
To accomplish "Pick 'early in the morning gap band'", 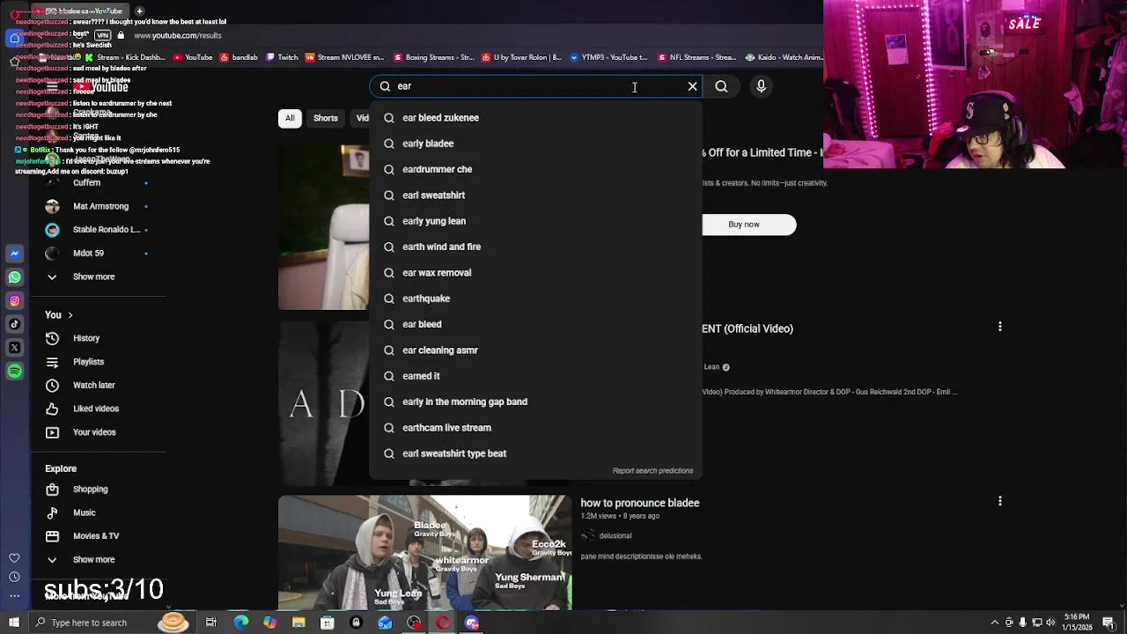I will point(535,402).
